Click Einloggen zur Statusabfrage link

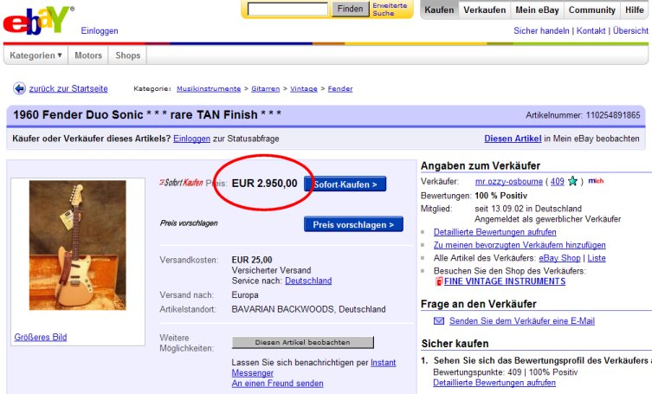191,139
